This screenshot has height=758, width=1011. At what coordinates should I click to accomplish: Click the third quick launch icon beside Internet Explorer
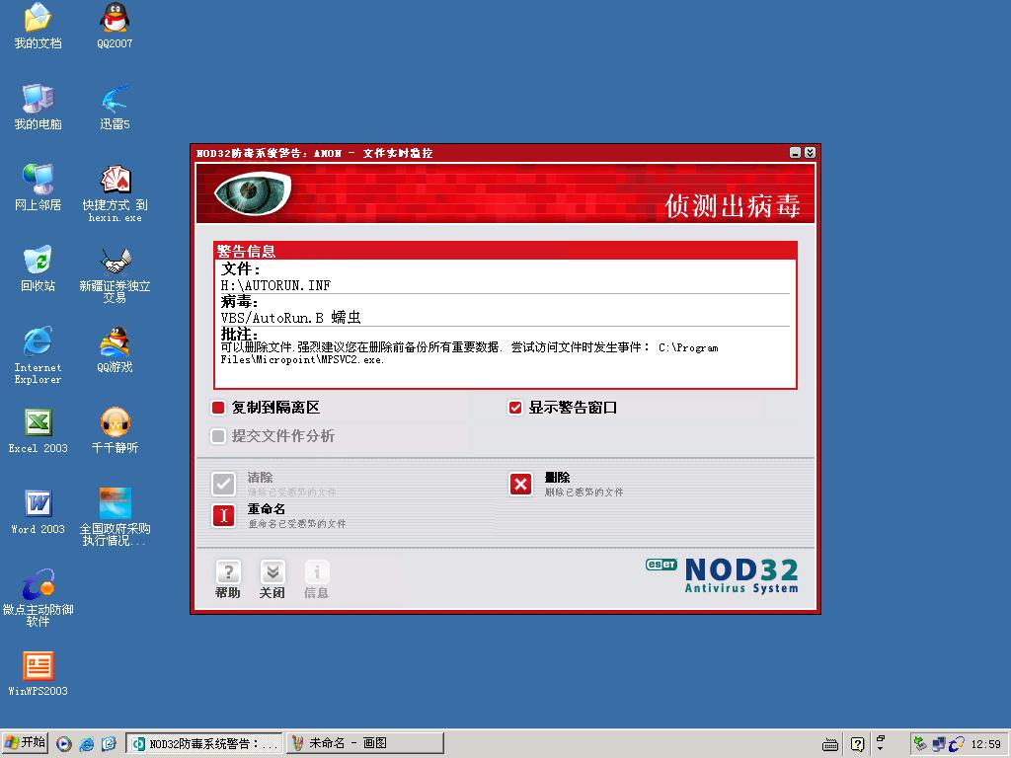click(x=109, y=744)
